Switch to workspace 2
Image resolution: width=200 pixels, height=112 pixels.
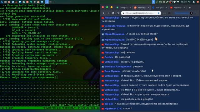click(x=157, y=2)
